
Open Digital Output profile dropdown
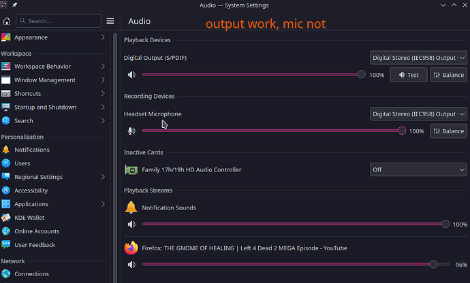click(x=418, y=58)
